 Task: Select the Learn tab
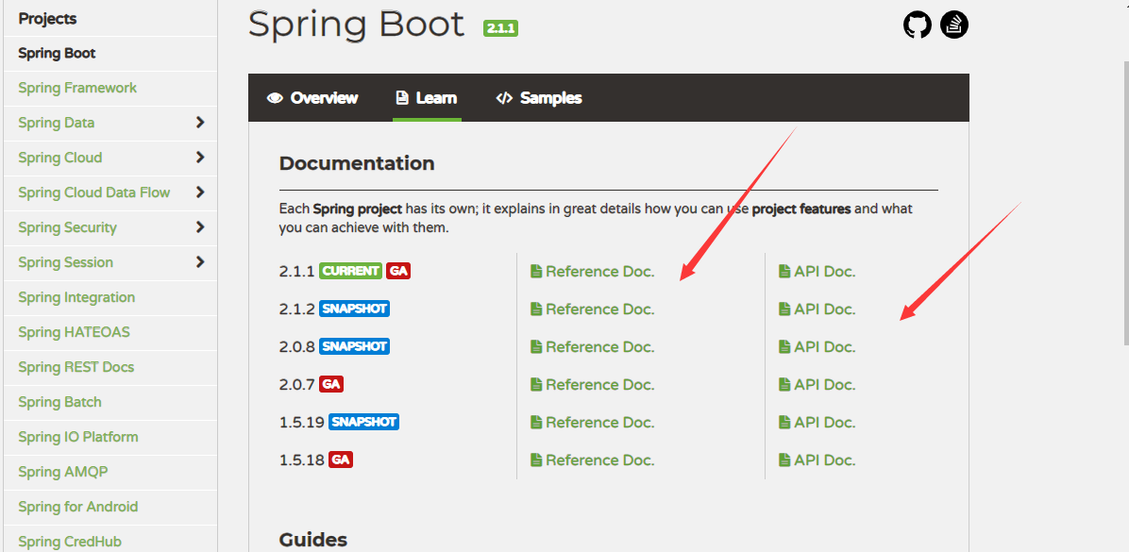coord(427,98)
